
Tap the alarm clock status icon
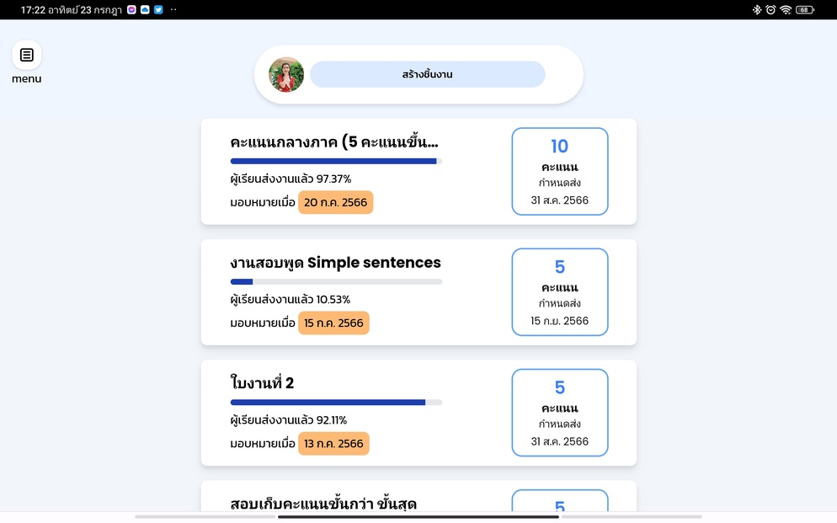(x=770, y=9)
